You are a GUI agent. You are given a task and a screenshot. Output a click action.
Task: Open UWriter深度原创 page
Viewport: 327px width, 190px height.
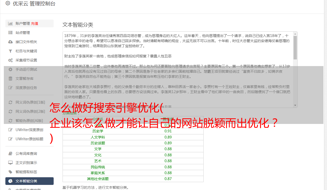point(29,130)
